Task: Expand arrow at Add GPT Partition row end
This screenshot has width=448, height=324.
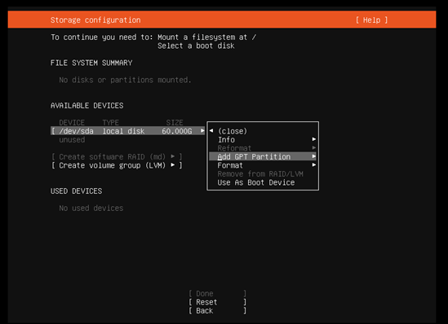Action: 314,156
